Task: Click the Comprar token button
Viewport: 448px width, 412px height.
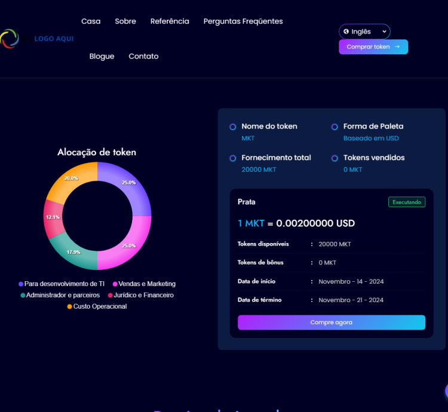Action: pos(373,47)
